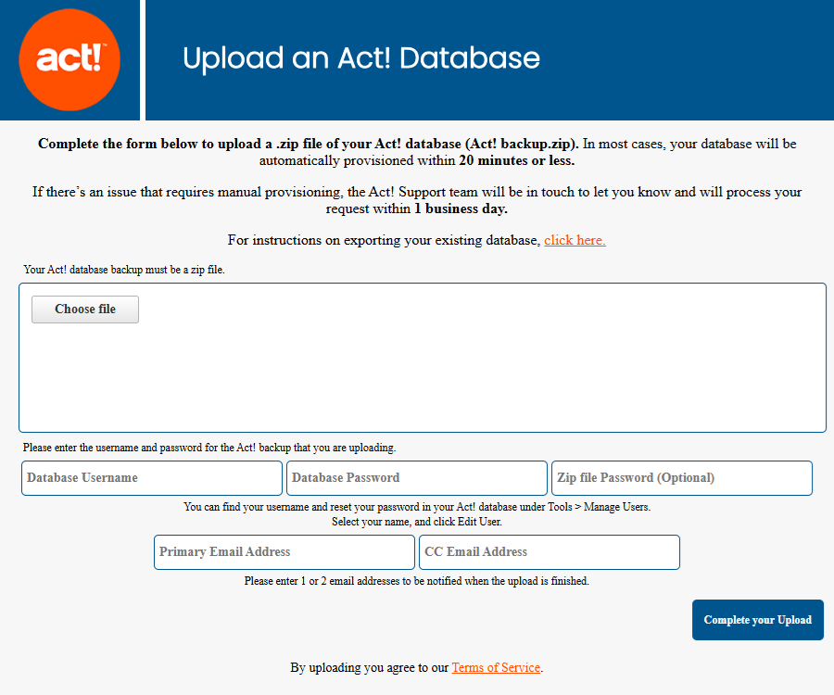Click the '20 minutes or less.' text
The height and width of the screenshot is (695, 834).
pyautogui.click(x=516, y=160)
